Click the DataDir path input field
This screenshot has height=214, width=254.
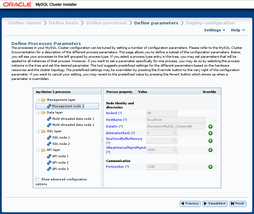(175, 126)
